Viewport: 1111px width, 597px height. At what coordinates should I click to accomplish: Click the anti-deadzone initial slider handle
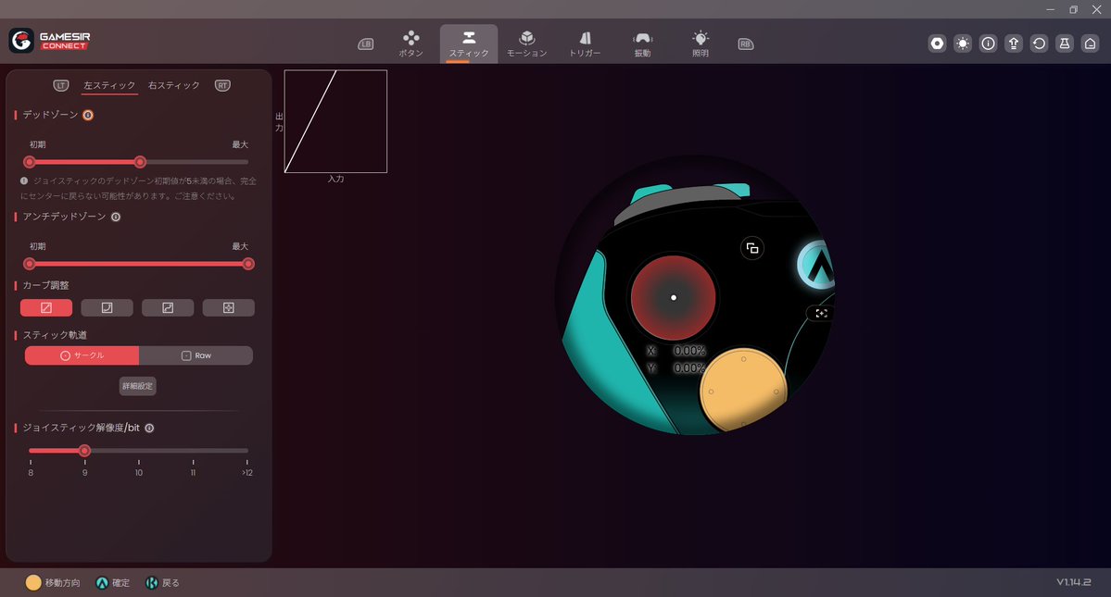[29, 264]
